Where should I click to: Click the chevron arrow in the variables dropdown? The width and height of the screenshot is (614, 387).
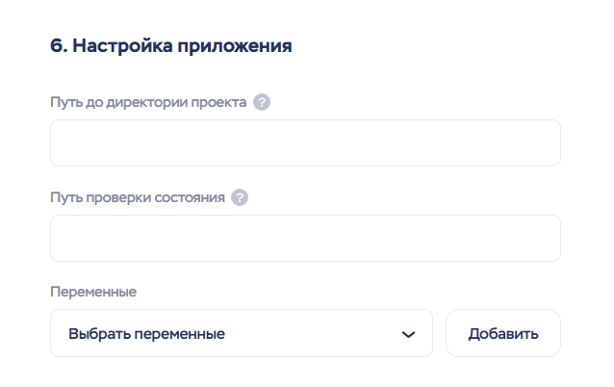408,334
